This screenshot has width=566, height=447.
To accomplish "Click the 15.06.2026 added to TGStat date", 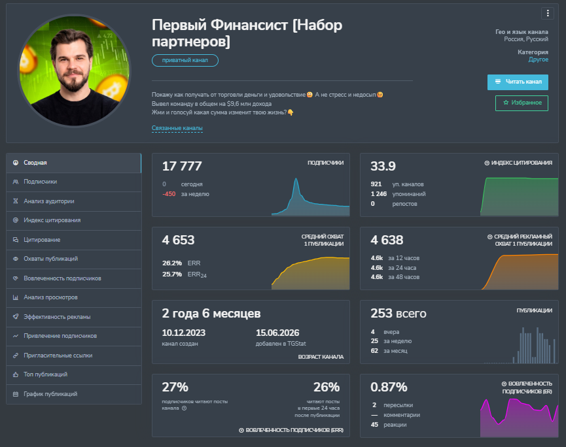I will (277, 333).
